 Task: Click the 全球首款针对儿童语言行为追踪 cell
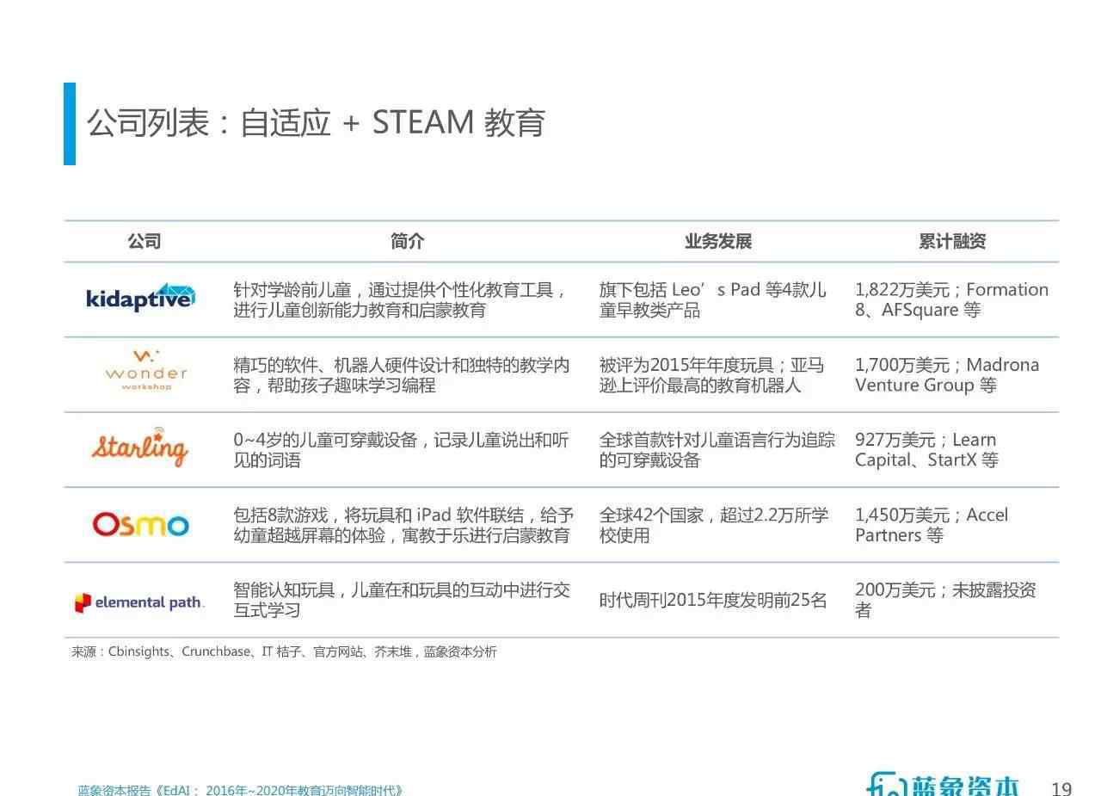coord(717,449)
